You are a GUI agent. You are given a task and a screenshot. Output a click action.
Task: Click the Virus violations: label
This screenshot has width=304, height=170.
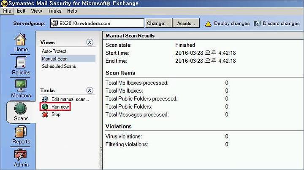pyautogui.click(x=124, y=136)
